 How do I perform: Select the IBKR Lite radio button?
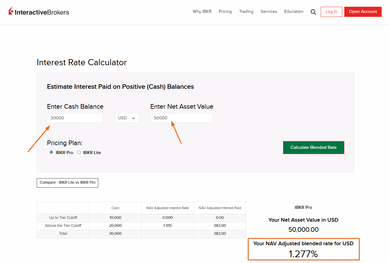click(x=79, y=152)
